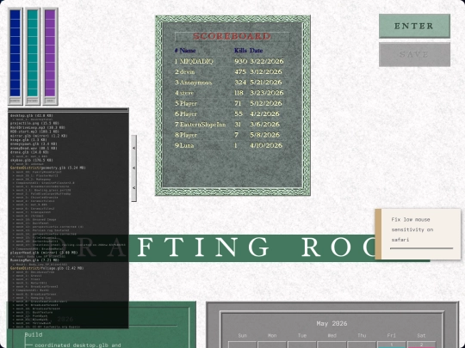Select projectile.png in the terminal listing
This screenshot has height=348, width=465.
point(34,123)
